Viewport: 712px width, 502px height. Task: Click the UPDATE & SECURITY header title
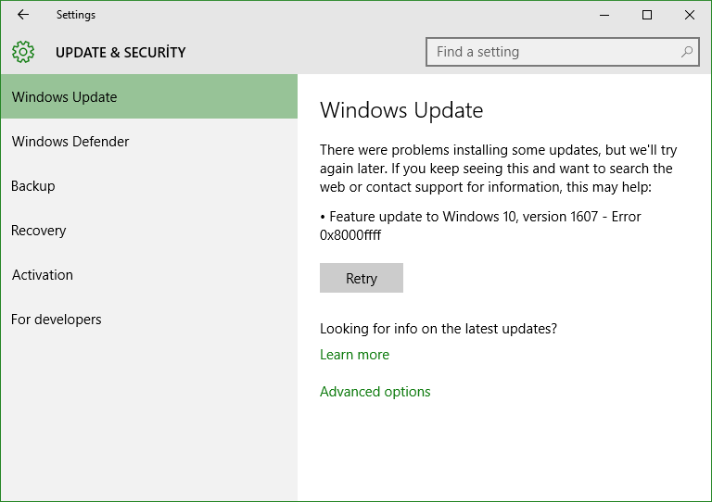click(121, 53)
